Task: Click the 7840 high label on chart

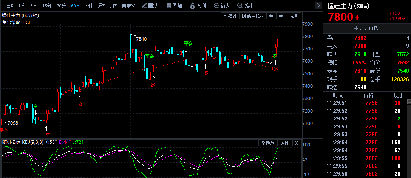Action: [141, 39]
